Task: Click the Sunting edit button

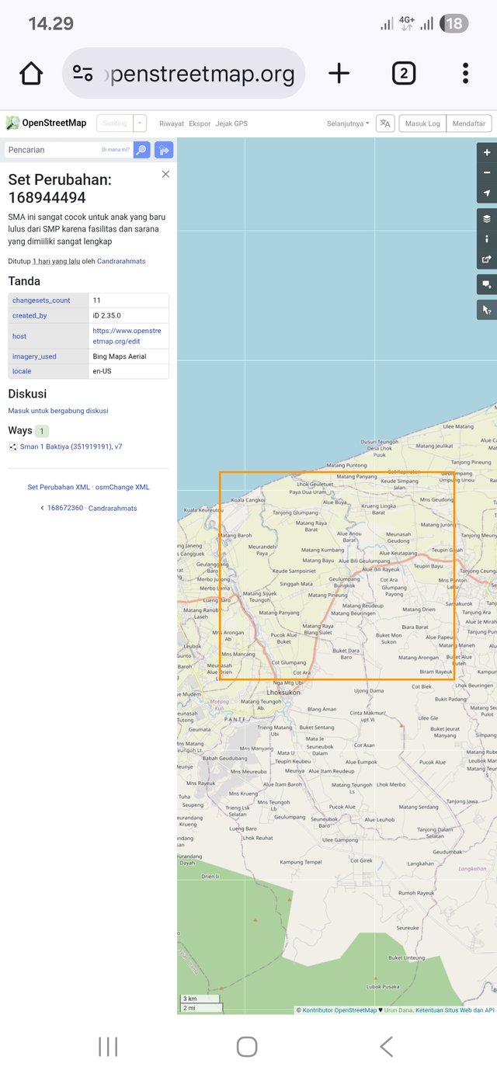Action: point(115,123)
